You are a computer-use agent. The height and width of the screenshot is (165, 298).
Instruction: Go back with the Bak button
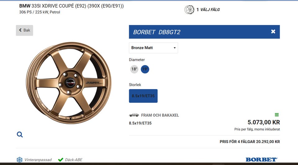tap(24, 30)
